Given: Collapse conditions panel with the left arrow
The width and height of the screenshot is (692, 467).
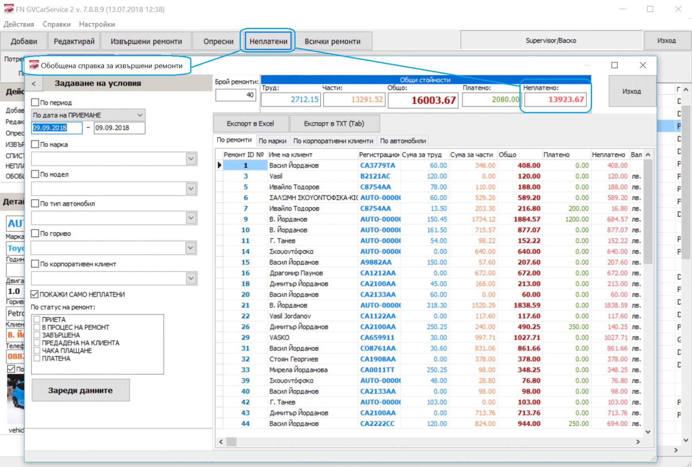Looking at the screenshot, I should [x=34, y=84].
